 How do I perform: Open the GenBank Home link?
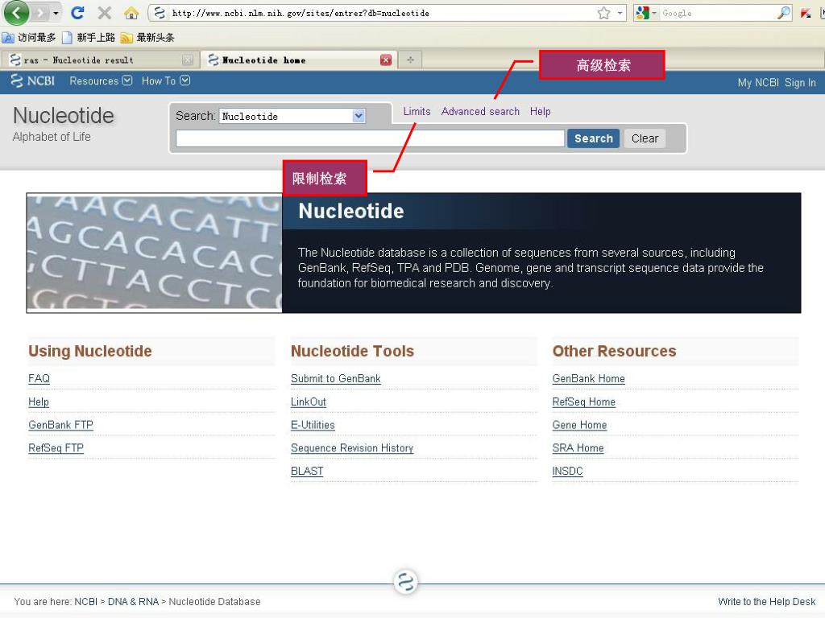coord(588,378)
